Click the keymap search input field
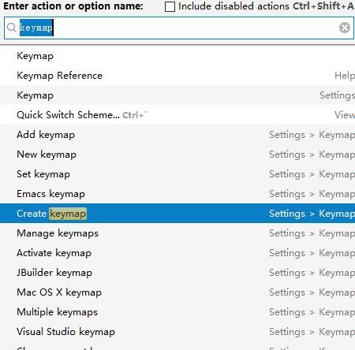Viewport: 355px width, 350px height. tap(179, 28)
